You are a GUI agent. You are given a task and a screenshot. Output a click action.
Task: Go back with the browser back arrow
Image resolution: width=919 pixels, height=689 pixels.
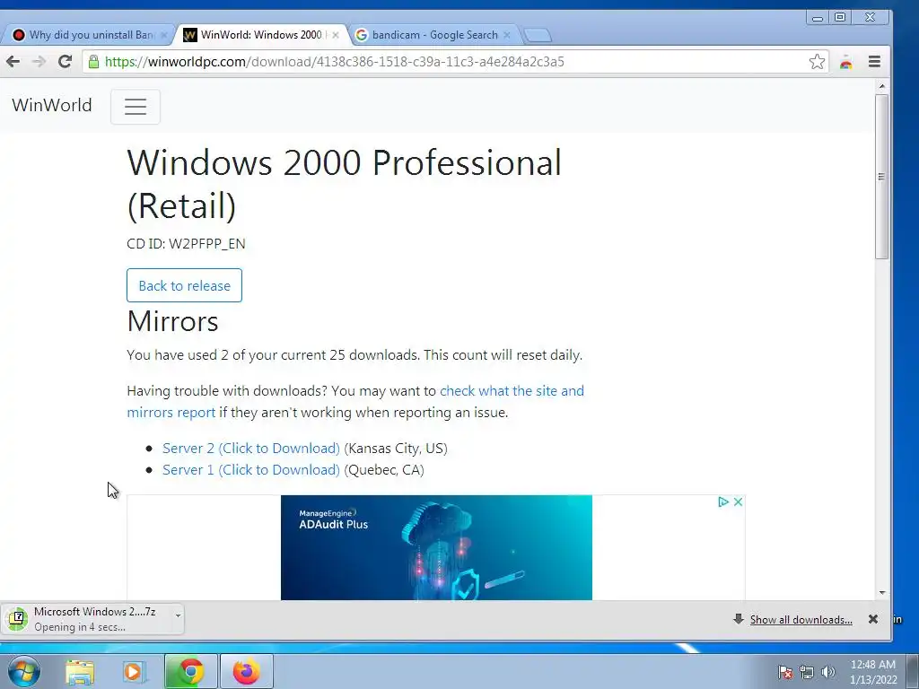click(13, 62)
